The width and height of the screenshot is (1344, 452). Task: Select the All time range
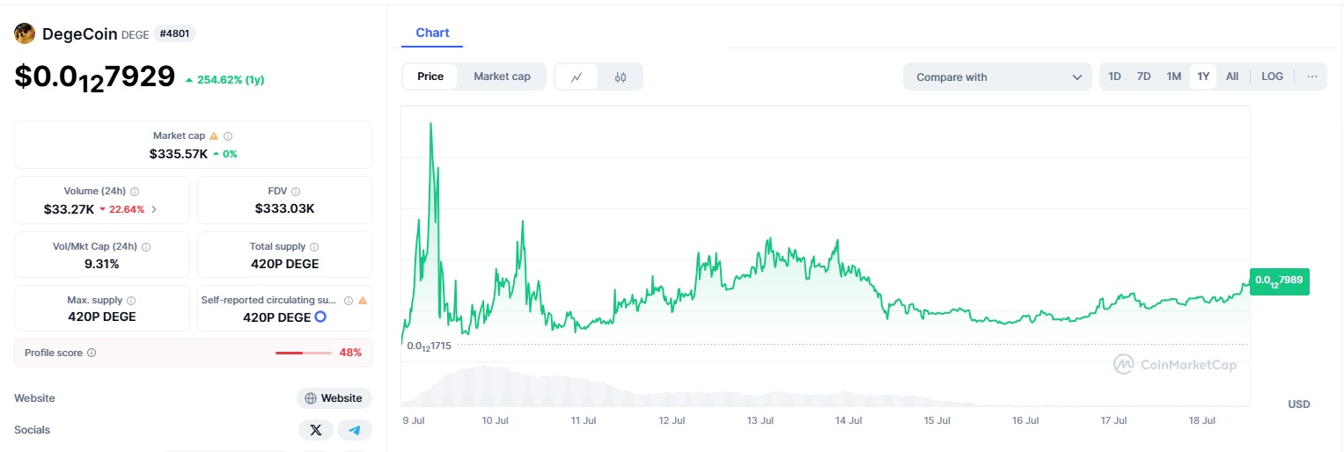pyautogui.click(x=1231, y=77)
